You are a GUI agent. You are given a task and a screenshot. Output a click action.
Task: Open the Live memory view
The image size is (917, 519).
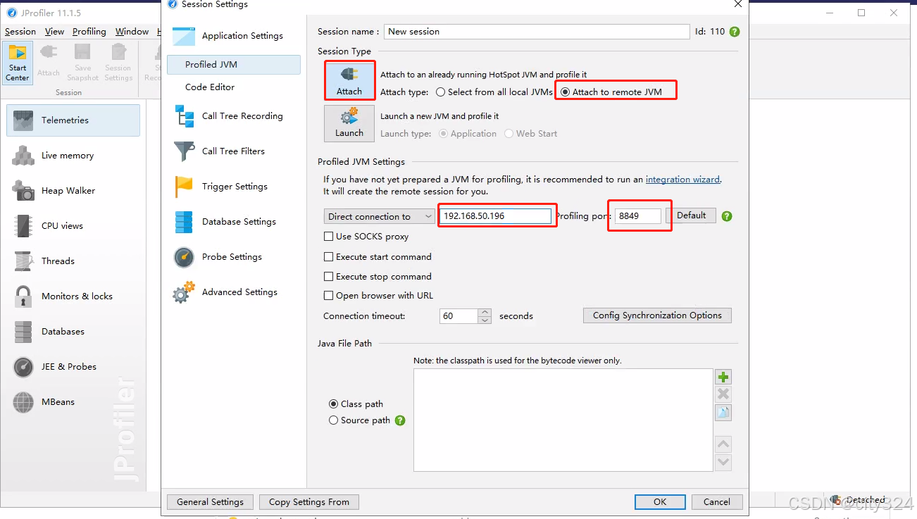coord(73,156)
